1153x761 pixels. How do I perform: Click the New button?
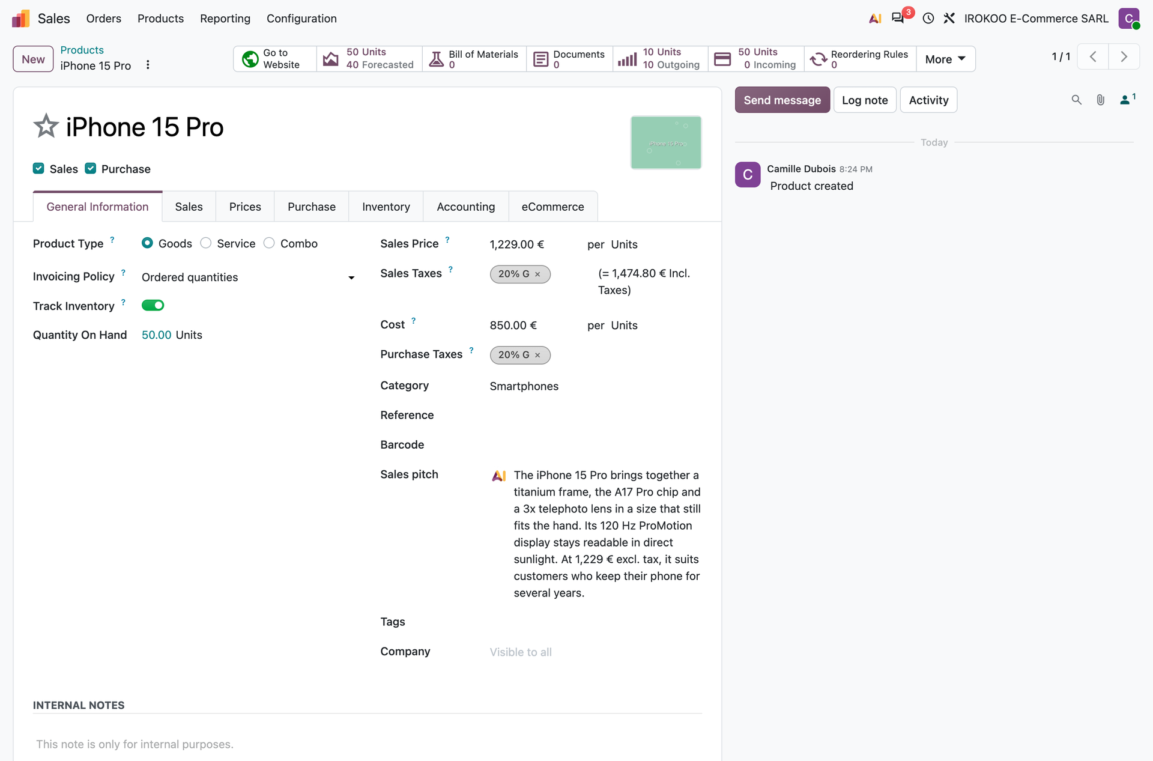click(33, 59)
